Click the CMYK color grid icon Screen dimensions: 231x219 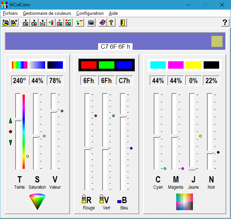tap(184, 202)
